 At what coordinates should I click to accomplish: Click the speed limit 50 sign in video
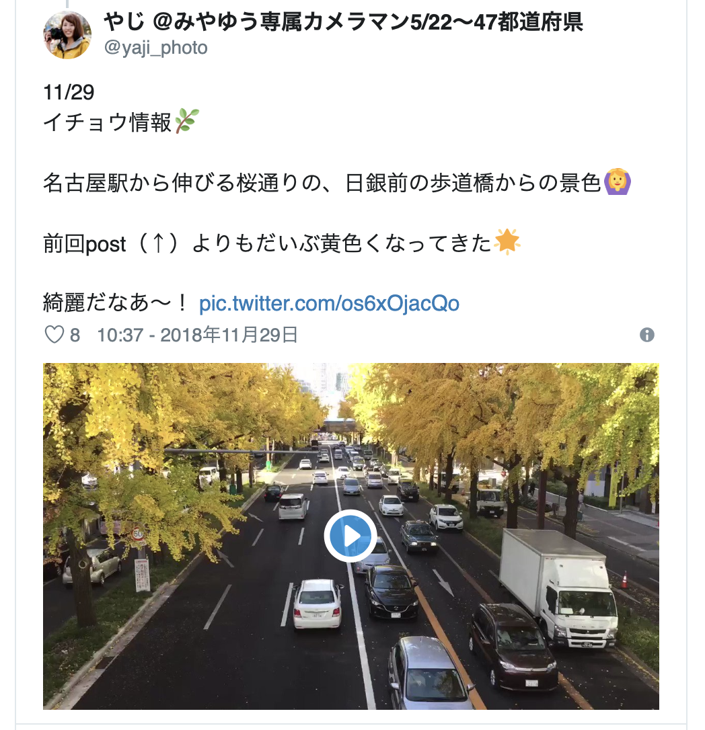point(138,533)
